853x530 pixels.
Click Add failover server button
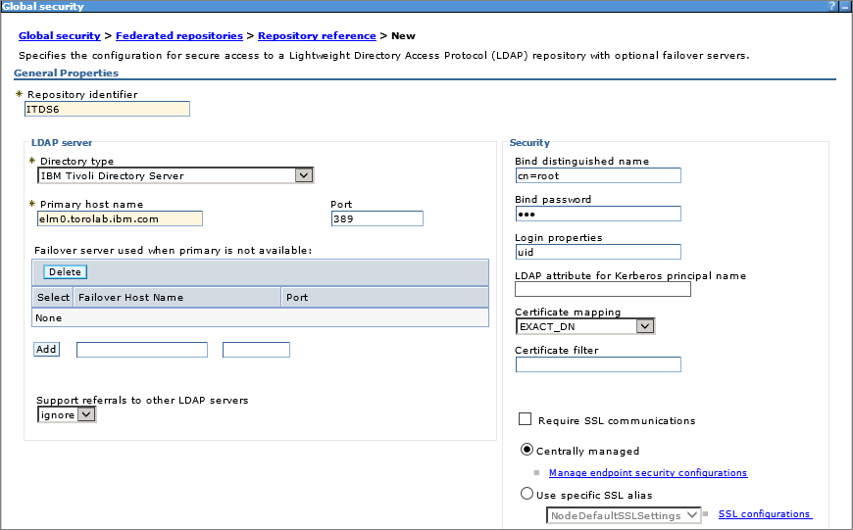point(46,350)
